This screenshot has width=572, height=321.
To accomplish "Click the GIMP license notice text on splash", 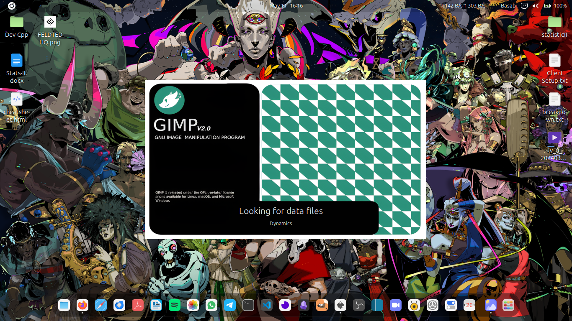I will coord(195,196).
